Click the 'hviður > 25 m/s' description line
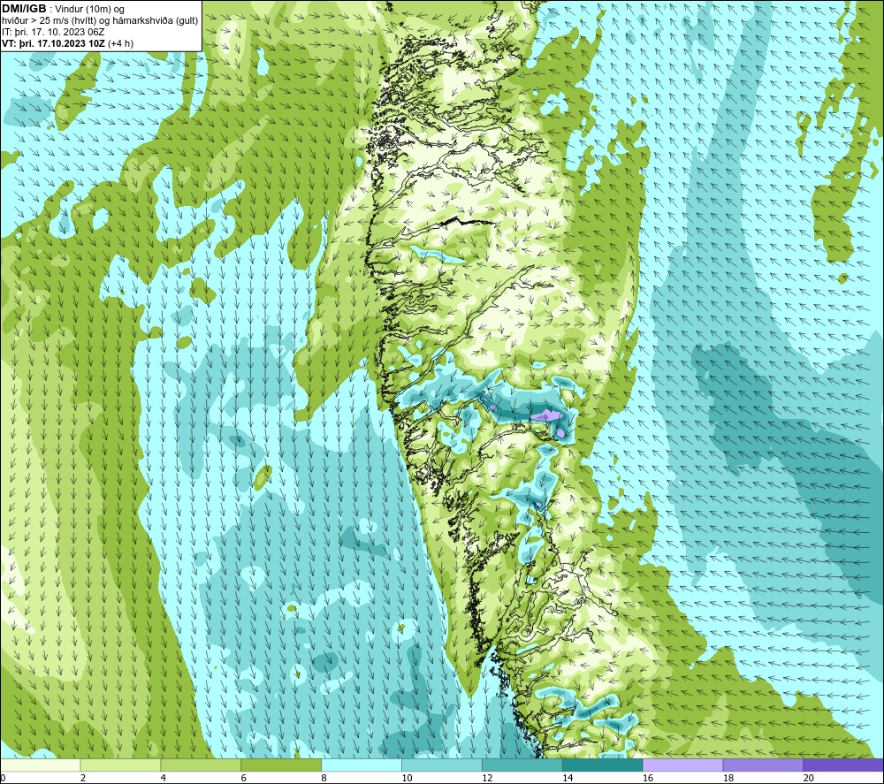 pos(100,21)
